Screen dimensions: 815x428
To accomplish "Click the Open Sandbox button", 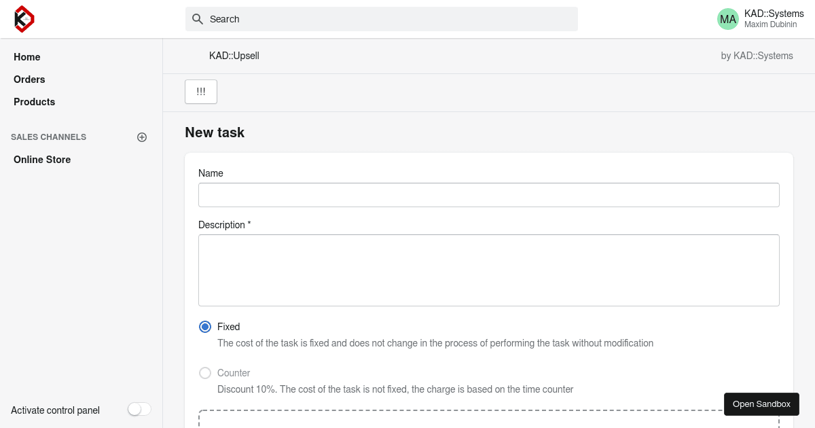I will point(761,404).
